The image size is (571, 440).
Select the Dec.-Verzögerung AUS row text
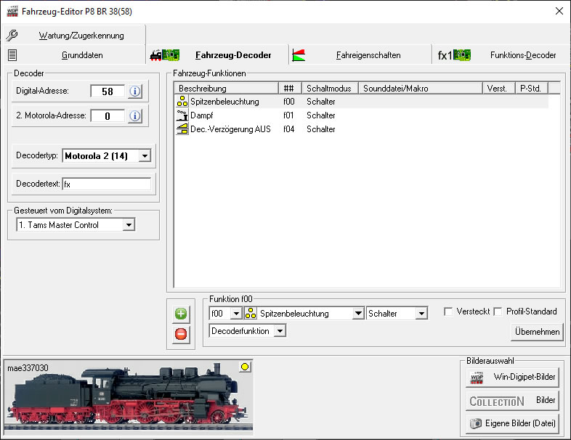[x=230, y=129]
